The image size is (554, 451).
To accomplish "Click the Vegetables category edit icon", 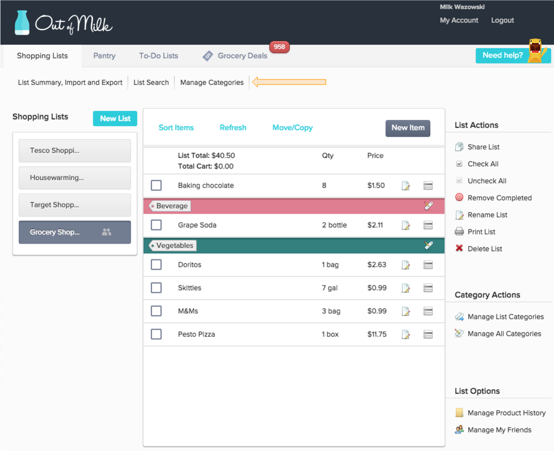I will [x=428, y=245].
